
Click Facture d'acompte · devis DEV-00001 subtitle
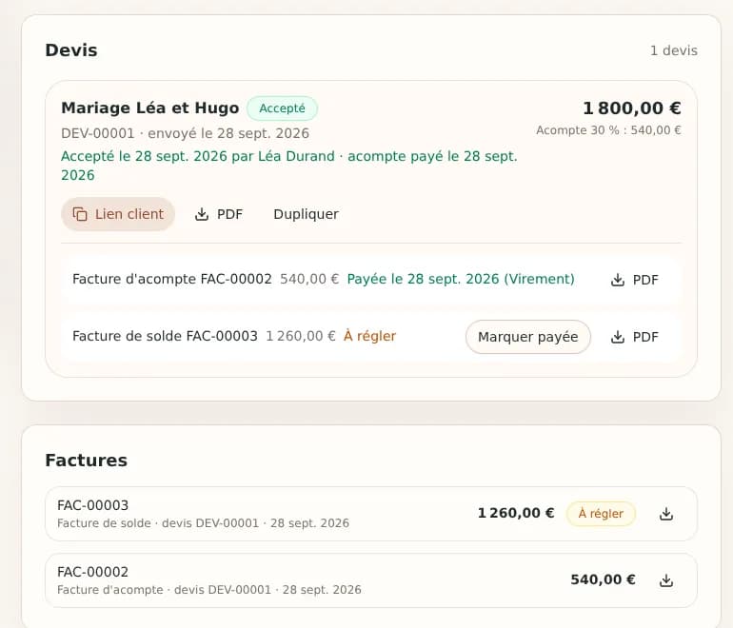(x=209, y=590)
